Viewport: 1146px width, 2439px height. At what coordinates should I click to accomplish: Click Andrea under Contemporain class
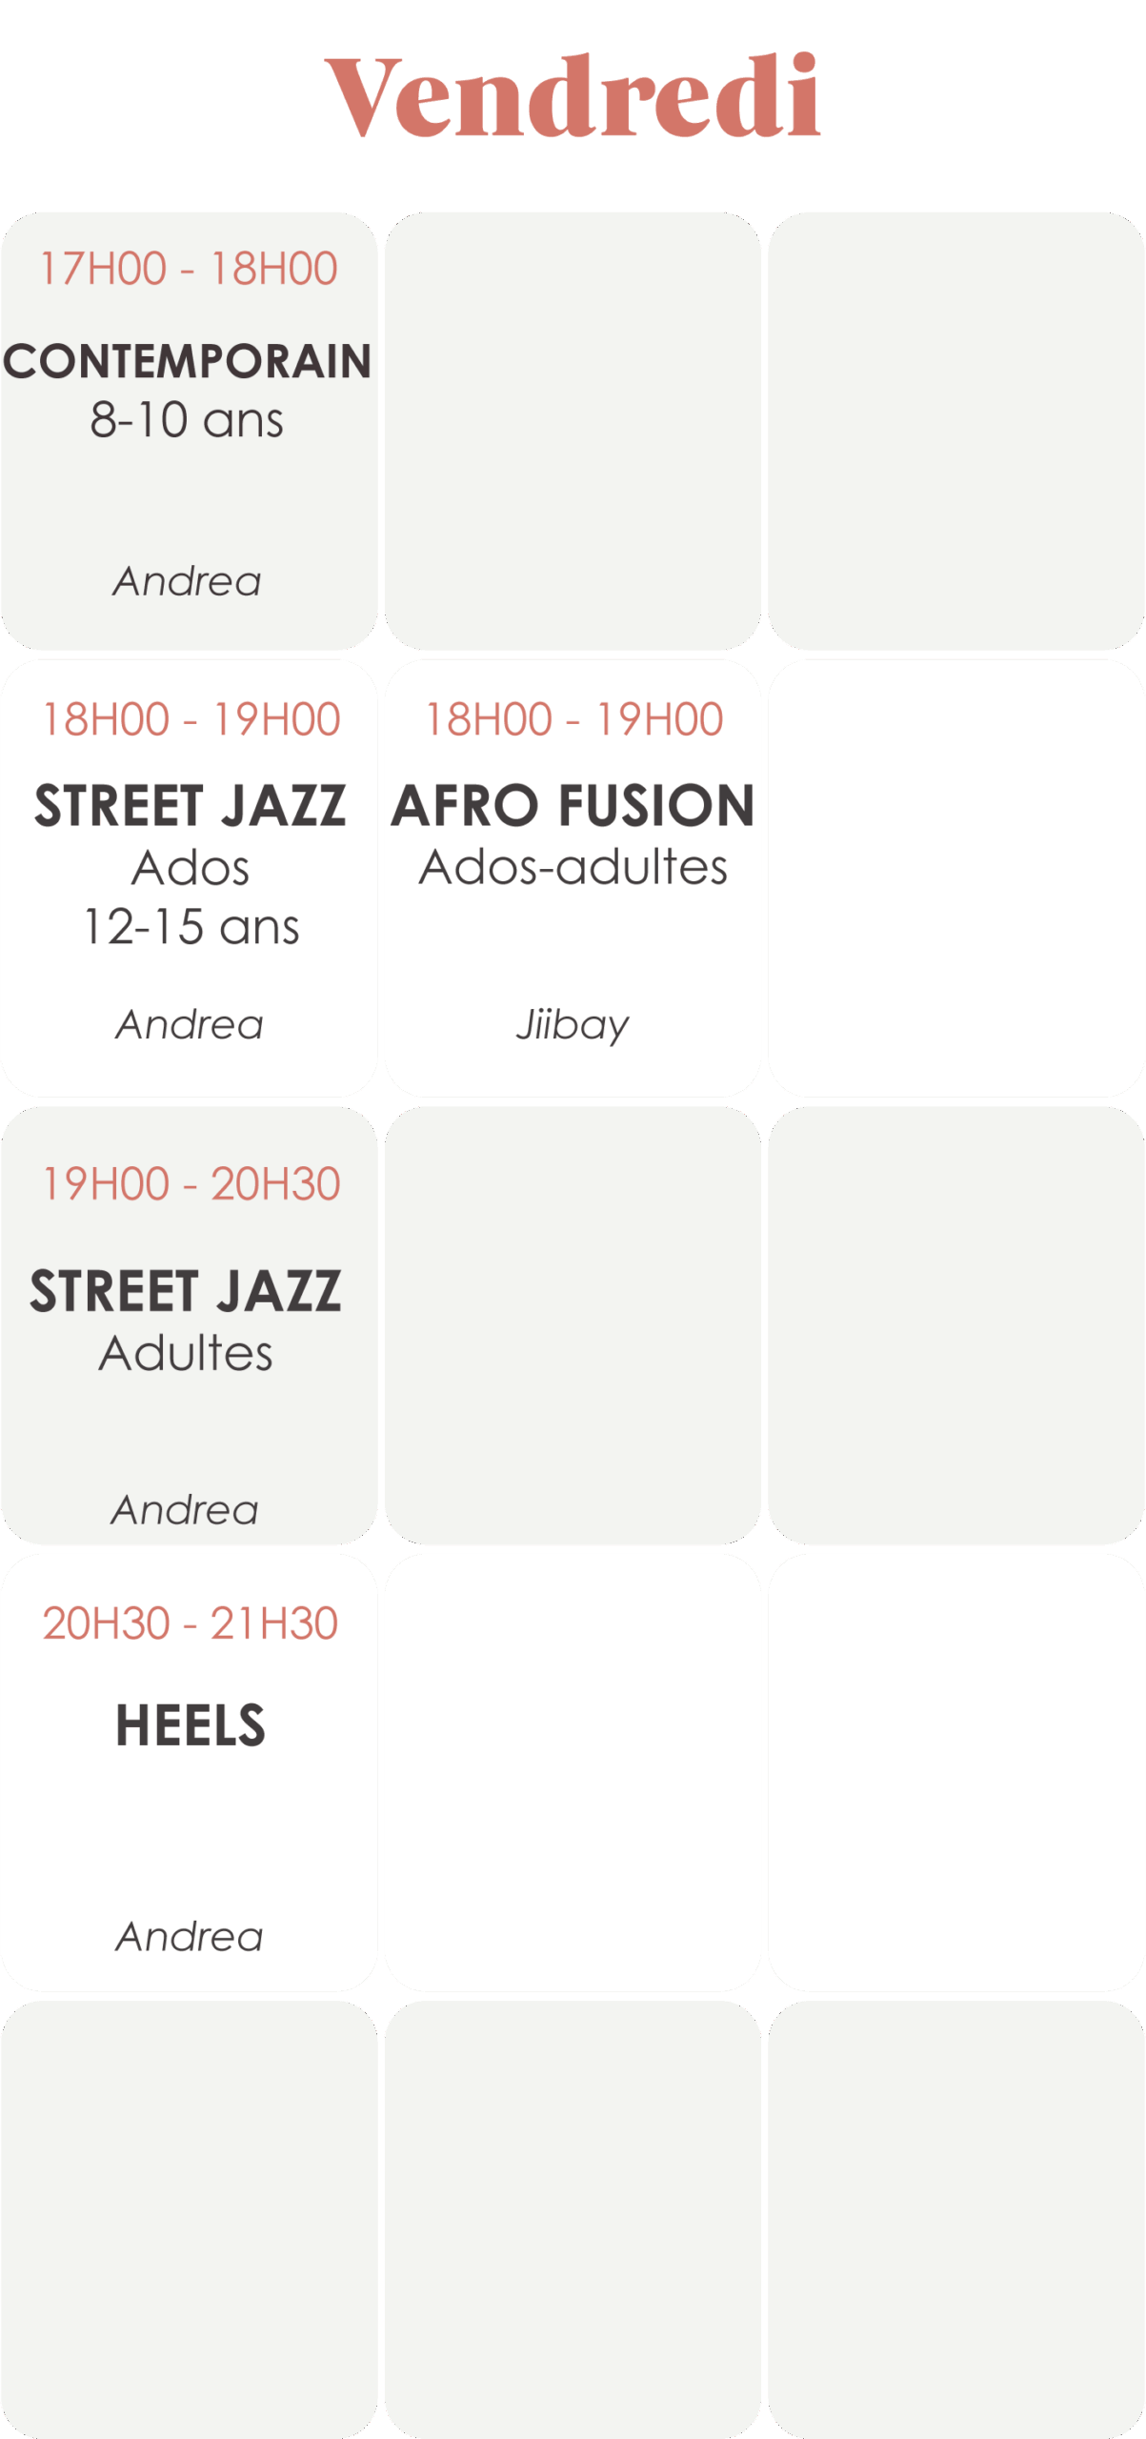pyautogui.click(x=187, y=581)
